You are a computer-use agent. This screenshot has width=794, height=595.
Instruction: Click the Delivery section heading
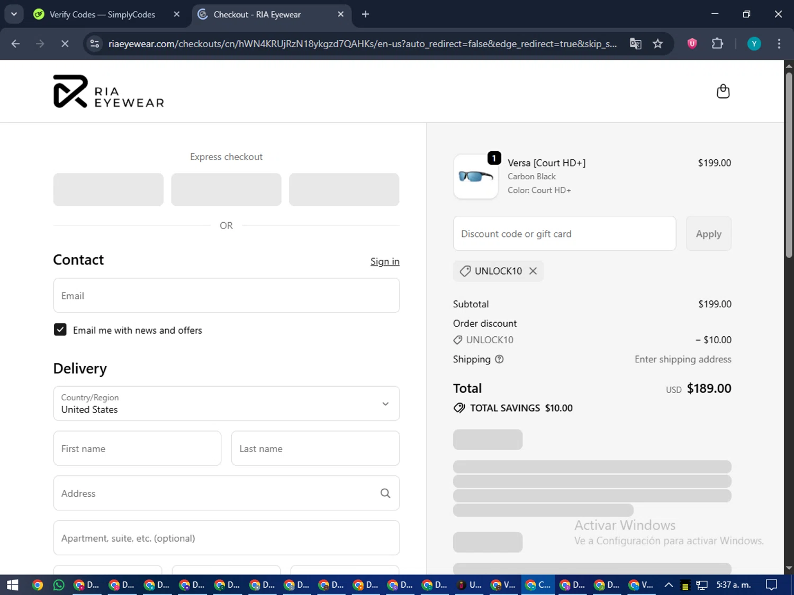80,369
